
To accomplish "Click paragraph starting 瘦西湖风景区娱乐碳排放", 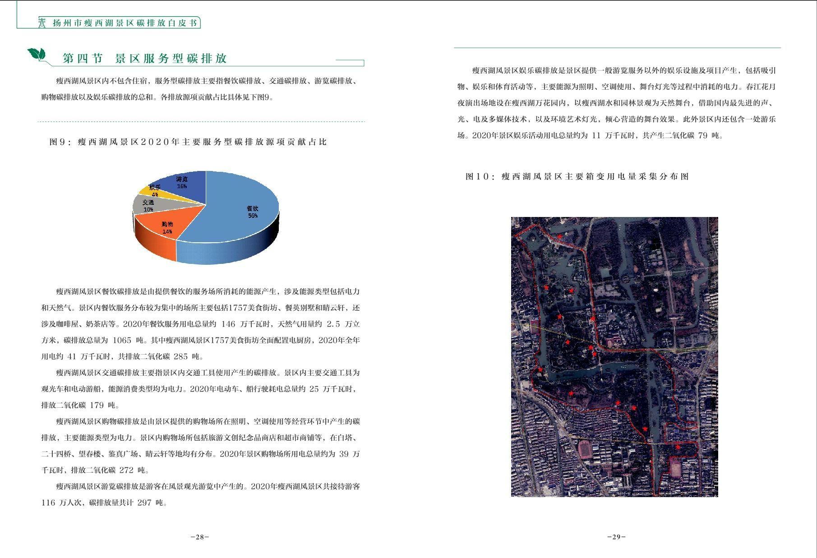I will click(x=616, y=103).
